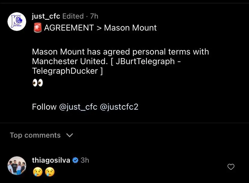
Task: Open the @justcfc2 mention link
Action: [119, 107]
